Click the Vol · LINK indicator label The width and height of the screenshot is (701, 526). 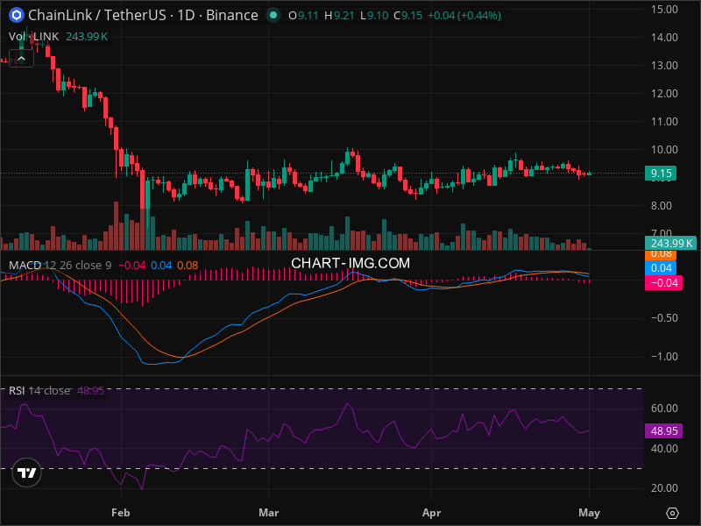(x=33, y=37)
